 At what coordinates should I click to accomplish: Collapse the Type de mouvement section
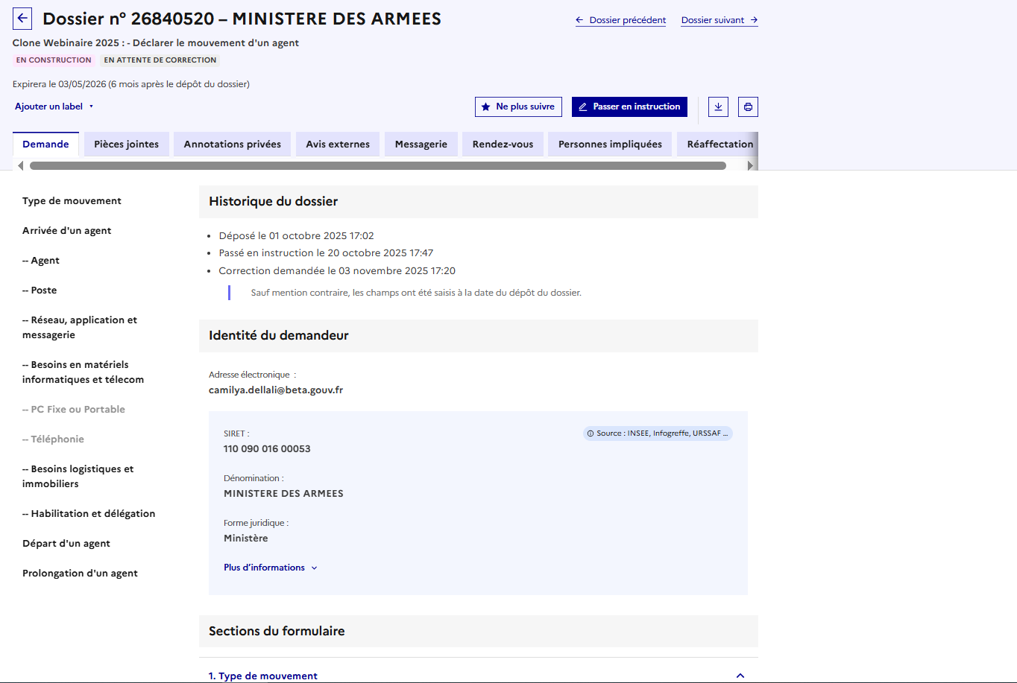pyautogui.click(x=740, y=676)
